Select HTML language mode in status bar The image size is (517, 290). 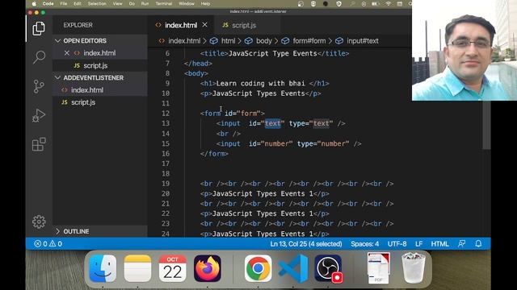pyautogui.click(x=439, y=244)
